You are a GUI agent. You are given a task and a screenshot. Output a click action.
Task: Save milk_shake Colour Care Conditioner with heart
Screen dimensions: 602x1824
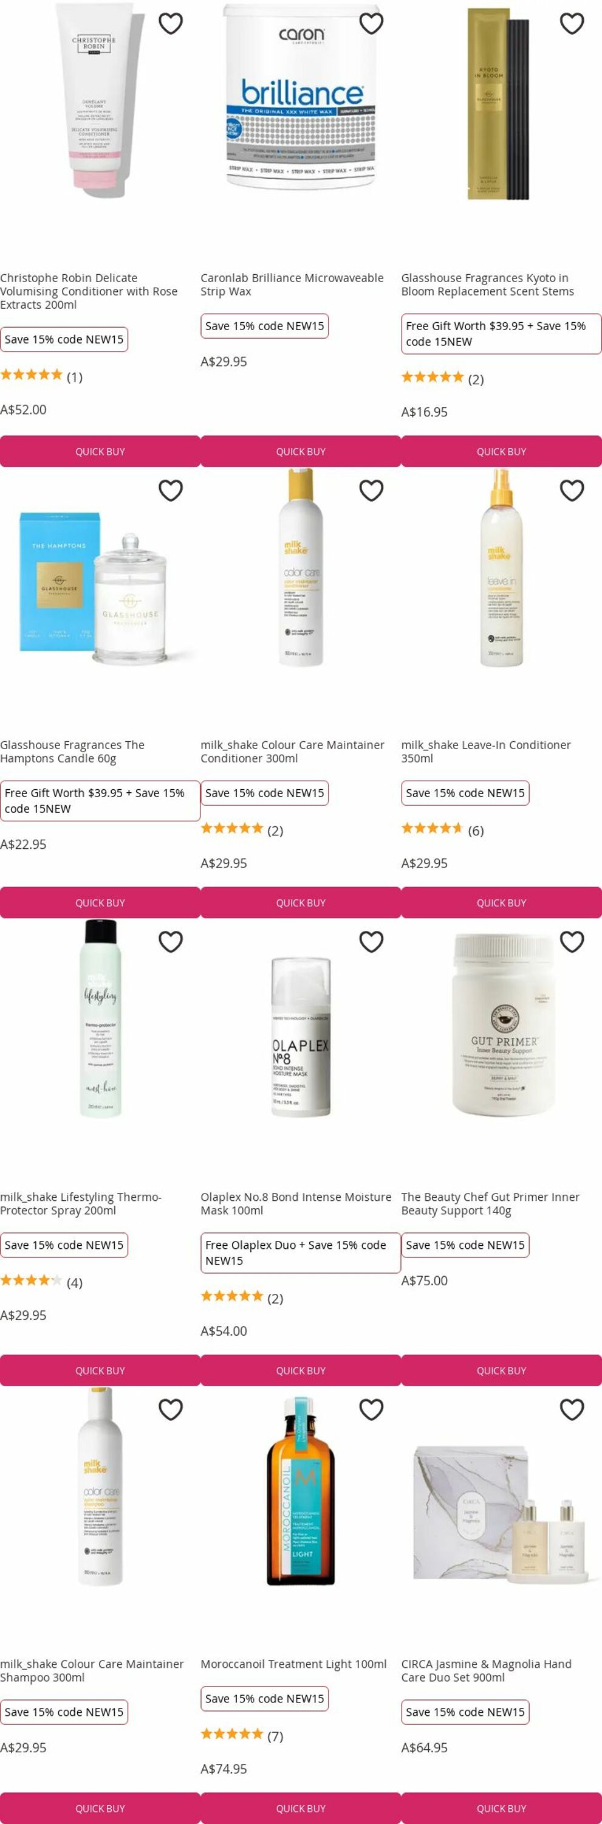[371, 490]
